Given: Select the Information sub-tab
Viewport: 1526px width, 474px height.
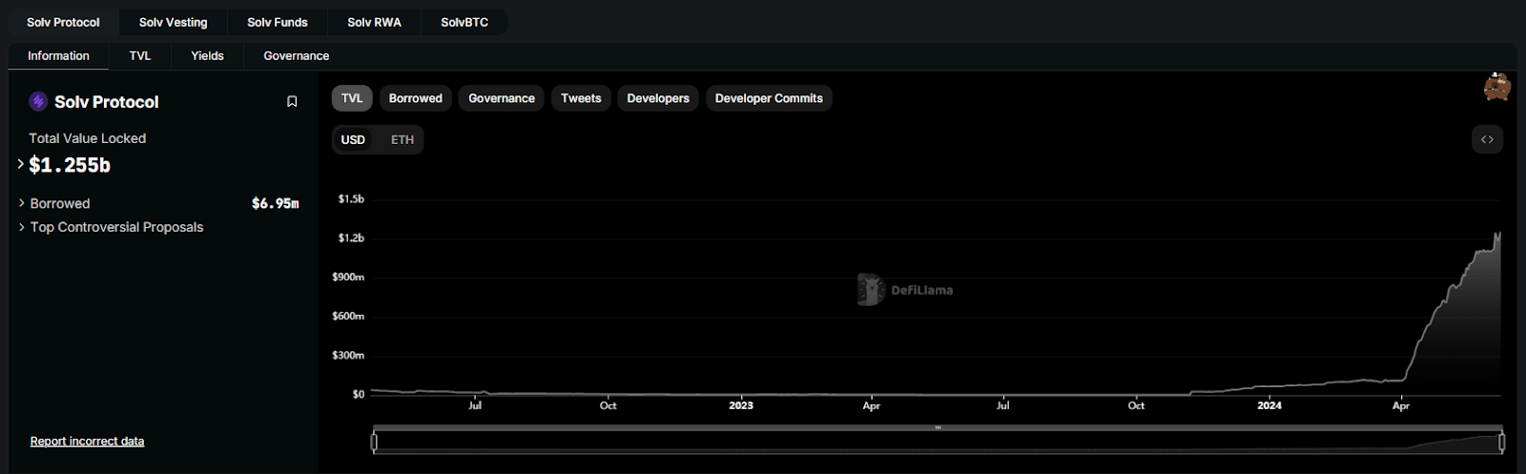Looking at the screenshot, I should [x=58, y=56].
